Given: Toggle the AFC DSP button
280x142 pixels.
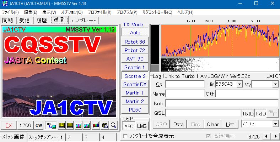Looking at the screenshot, I should click(129, 126).
